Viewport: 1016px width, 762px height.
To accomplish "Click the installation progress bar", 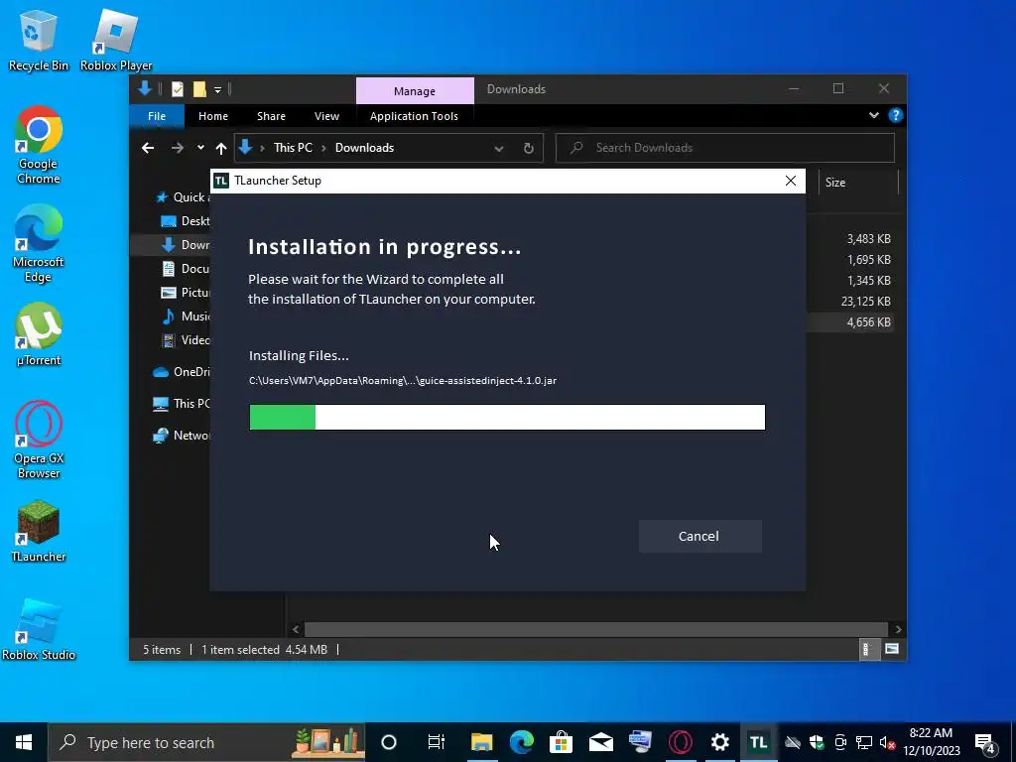I will coord(507,418).
